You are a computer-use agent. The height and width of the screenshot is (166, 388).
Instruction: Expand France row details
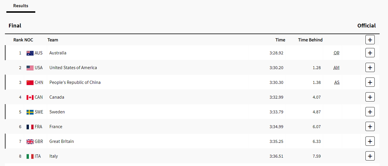pos(370,127)
